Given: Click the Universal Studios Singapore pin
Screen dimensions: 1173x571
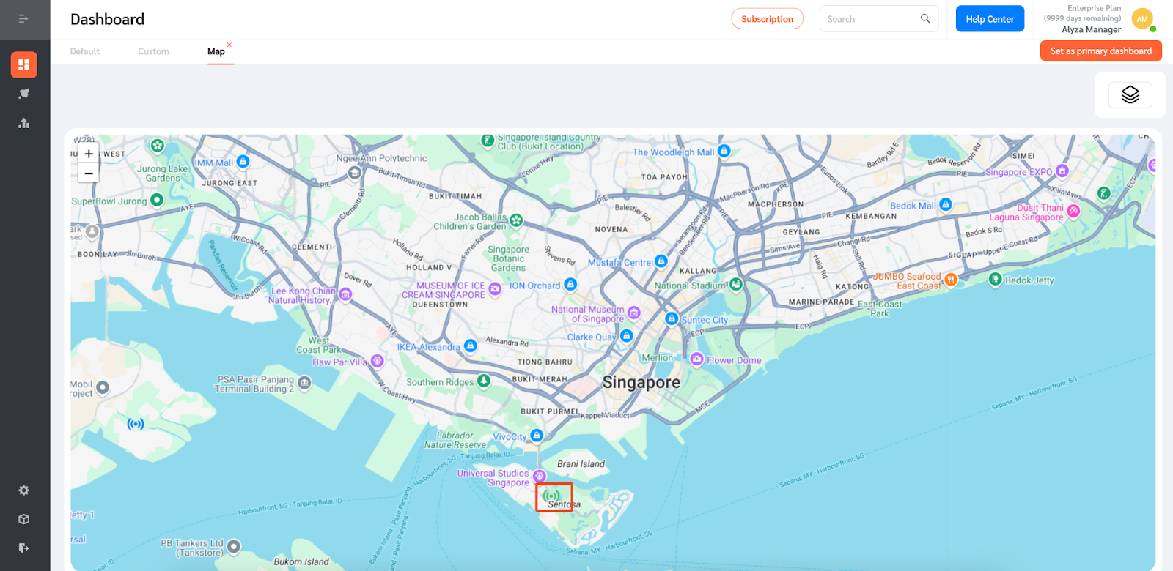Looking at the screenshot, I should 540,477.
